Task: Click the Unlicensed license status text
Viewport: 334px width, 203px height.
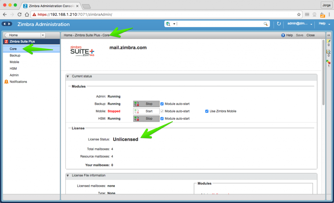Action: pyautogui.click(x=126, y=139)
